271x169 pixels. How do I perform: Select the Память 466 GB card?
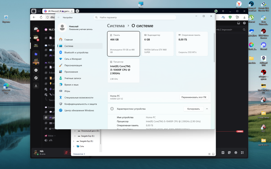tap(124, 44)
